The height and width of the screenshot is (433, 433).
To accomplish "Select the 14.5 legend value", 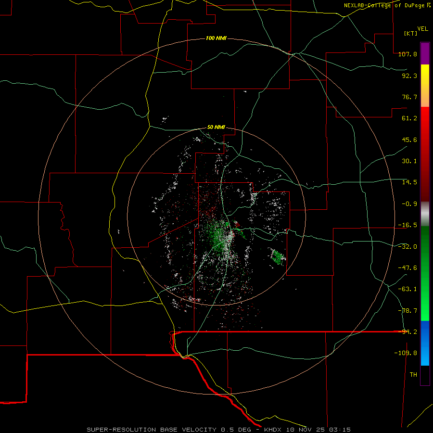I will (x=409, y=182).
